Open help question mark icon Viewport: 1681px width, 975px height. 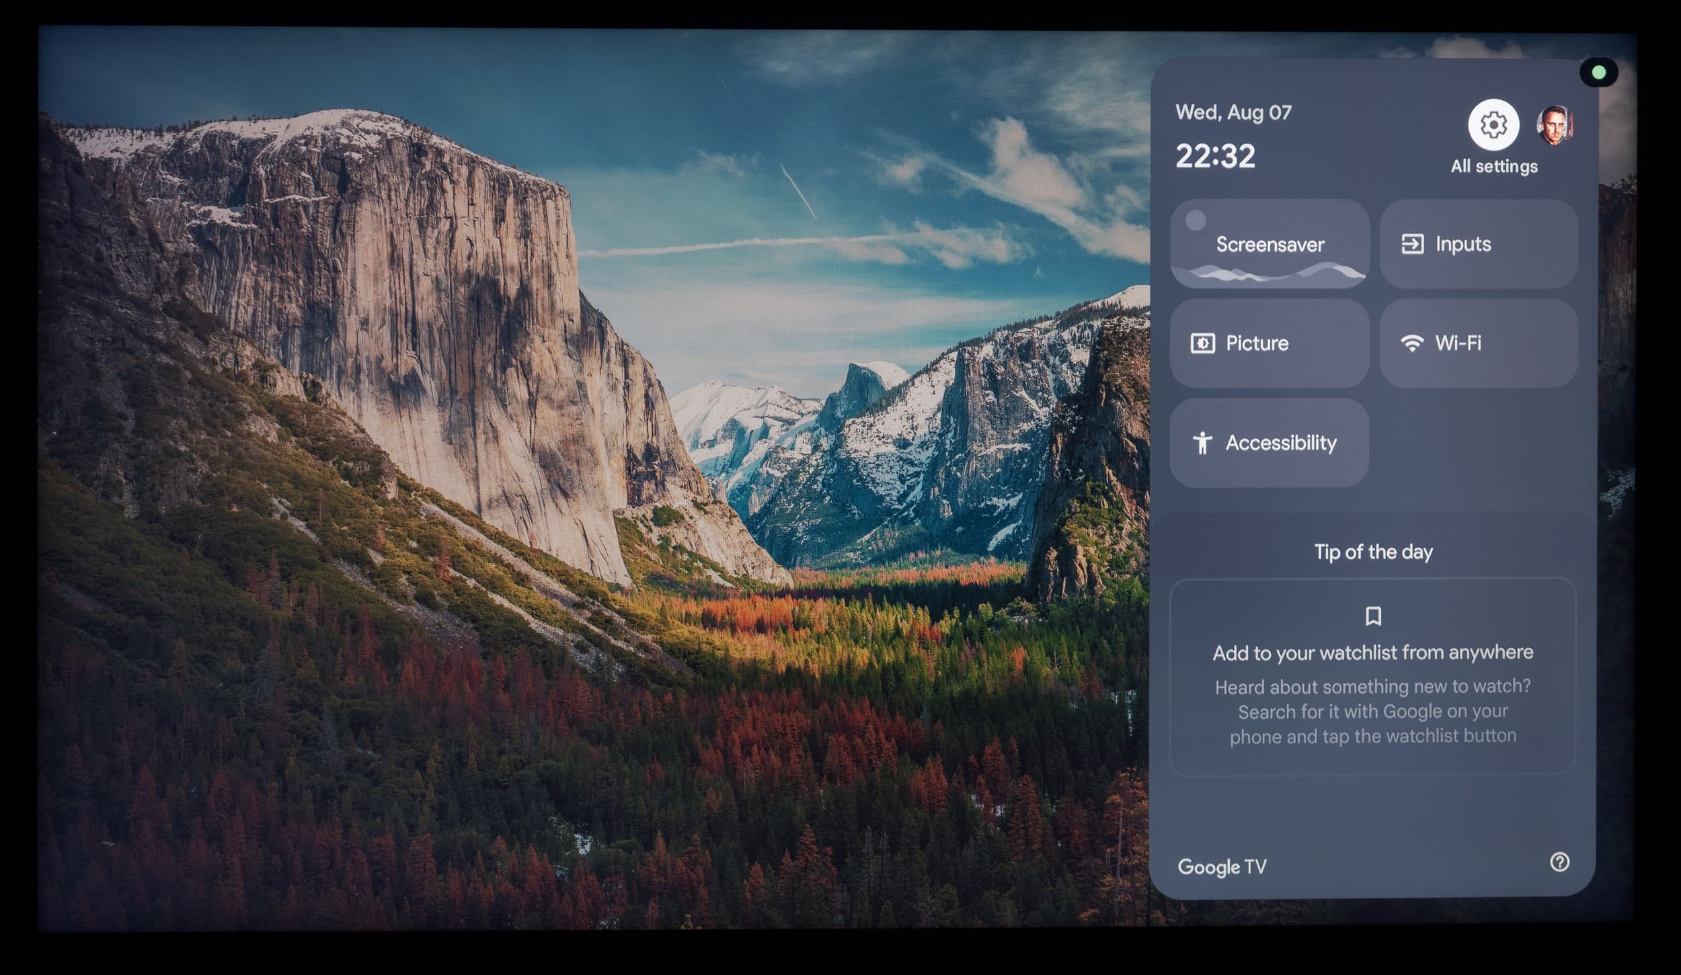1559,862
